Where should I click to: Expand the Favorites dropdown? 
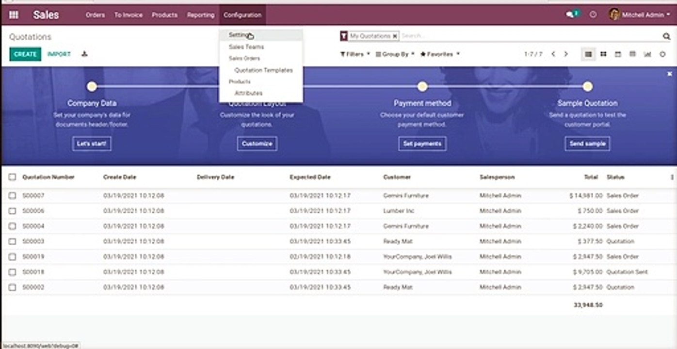click(x=440, y=54)
